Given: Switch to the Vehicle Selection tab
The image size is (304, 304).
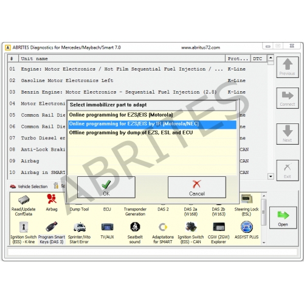Looking at the screenshot, I should tap(29, 186).
